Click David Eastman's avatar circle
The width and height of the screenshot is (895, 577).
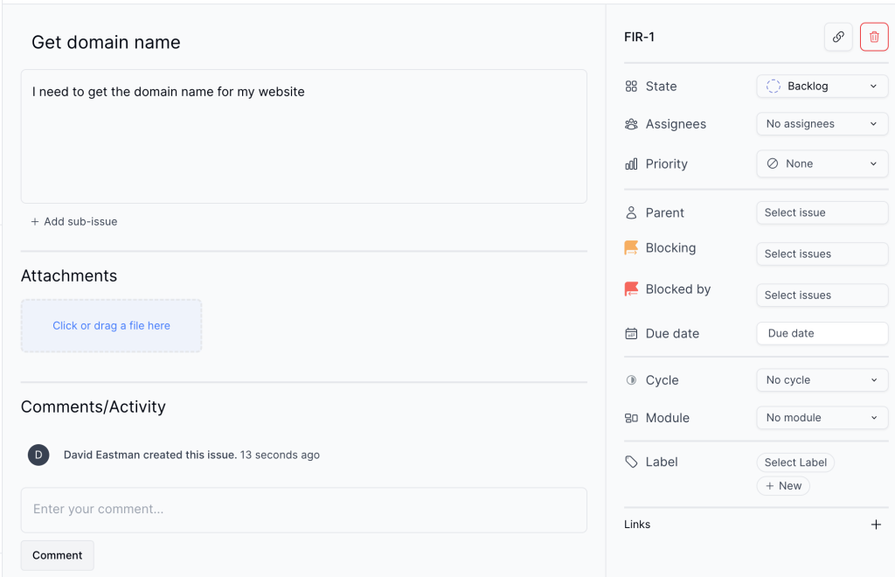[x=38, y=455]
